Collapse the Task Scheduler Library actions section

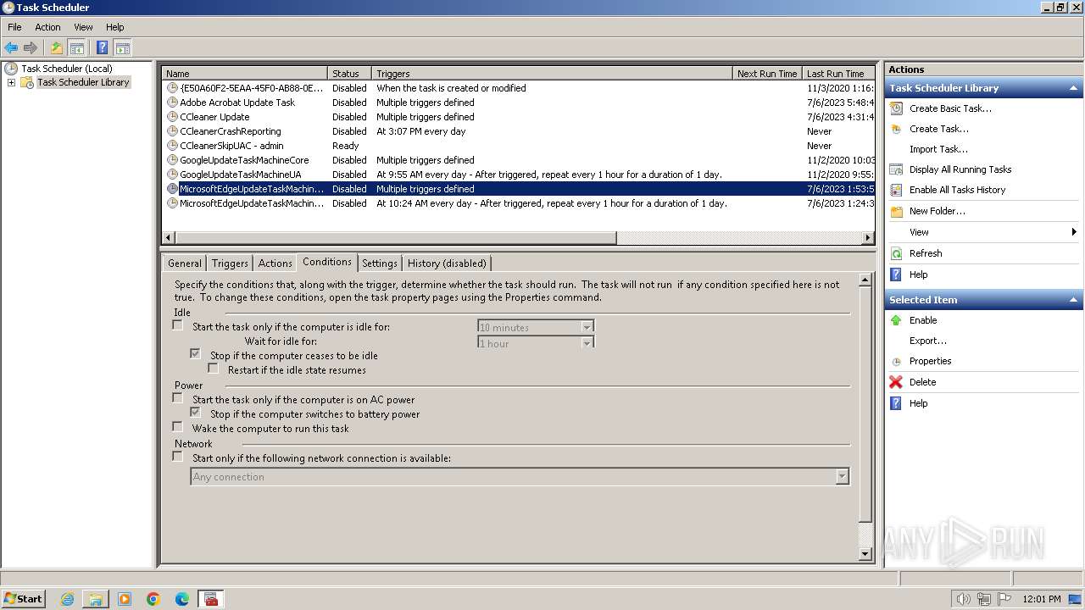(x=1073, y=88)
